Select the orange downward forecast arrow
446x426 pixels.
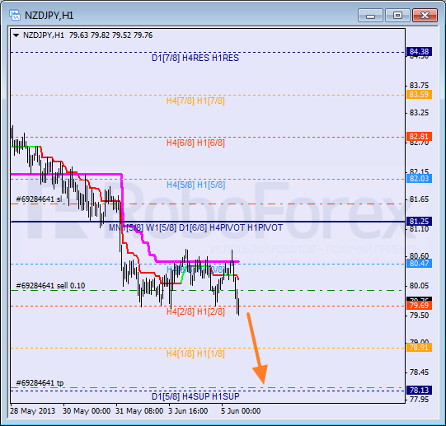[x=257, y=349]
